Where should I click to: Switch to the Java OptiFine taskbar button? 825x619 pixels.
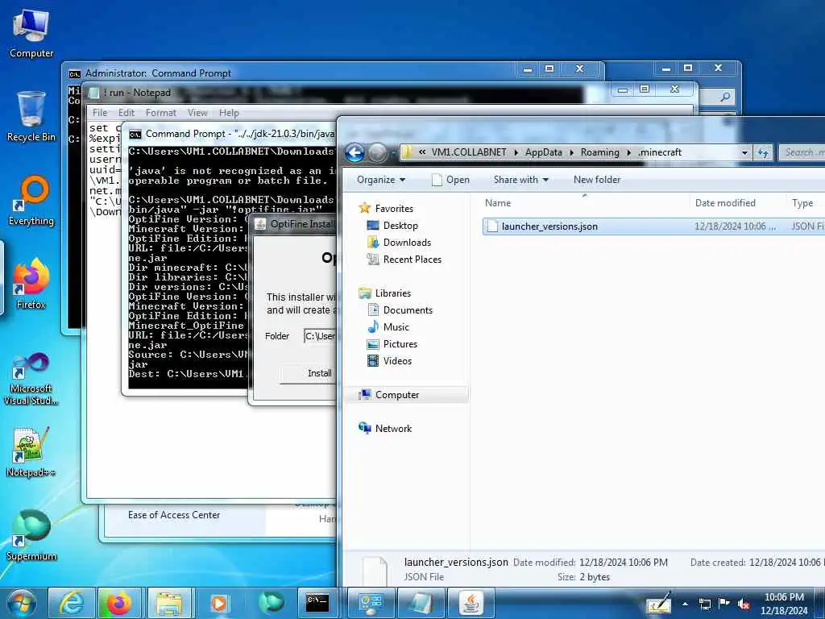(471, 603)
